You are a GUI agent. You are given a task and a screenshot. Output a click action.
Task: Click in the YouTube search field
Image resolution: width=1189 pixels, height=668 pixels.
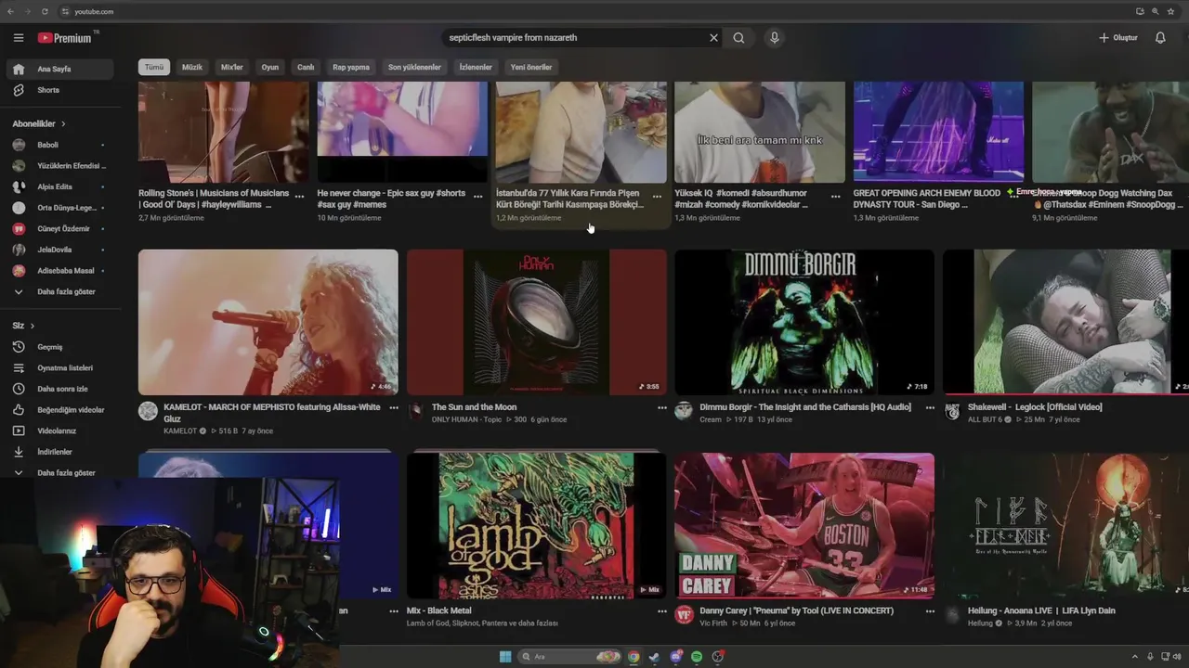576,38
